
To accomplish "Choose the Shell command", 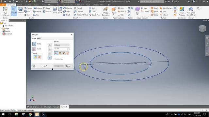I will click(67, 12).
